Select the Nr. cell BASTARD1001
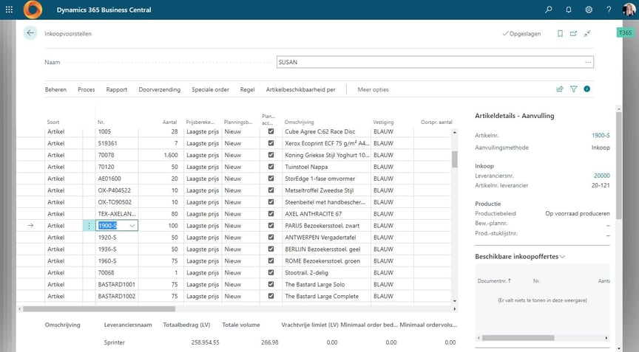This screenshot has height=352, width=639. 117,285
